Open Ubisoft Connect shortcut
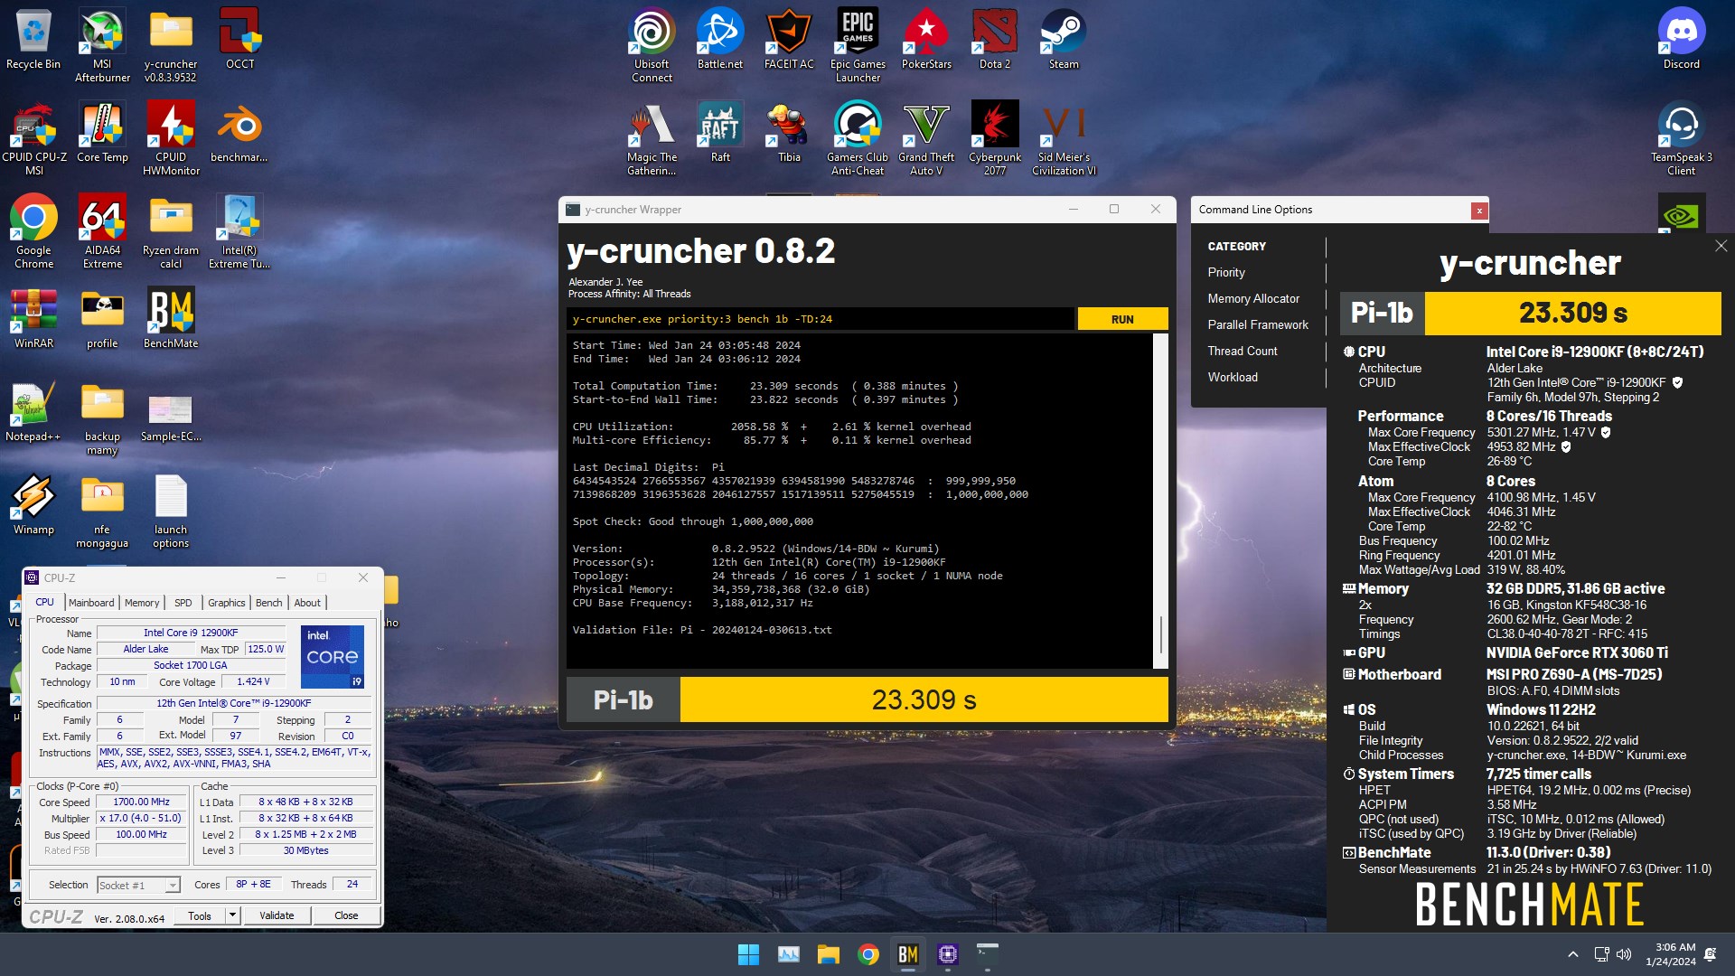Screen dimensions: 1735x976 click(x=652, y=45)
